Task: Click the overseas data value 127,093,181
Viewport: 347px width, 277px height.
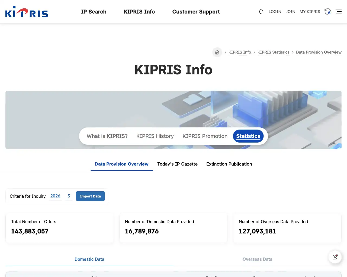Action: 257,231
